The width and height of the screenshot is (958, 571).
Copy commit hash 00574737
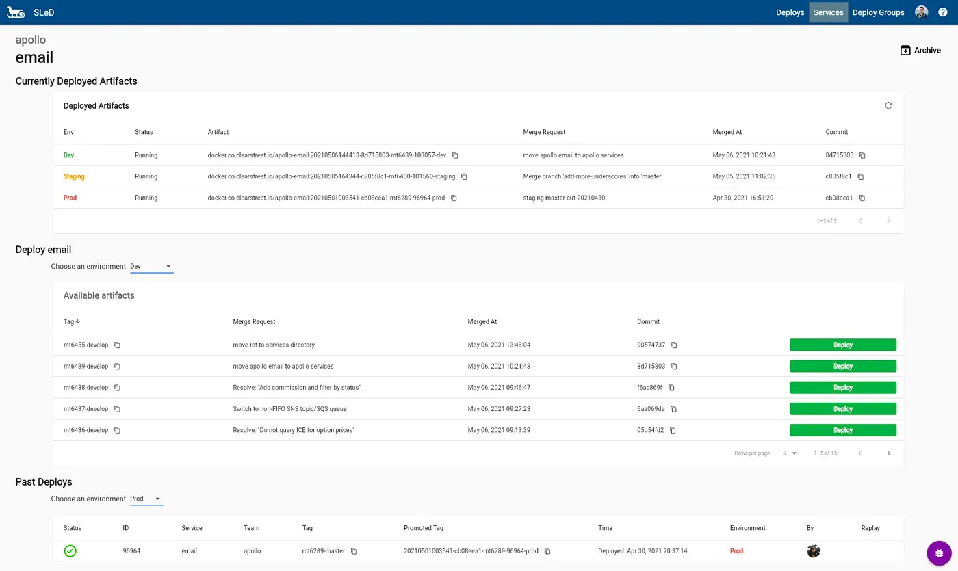[x=674, y=345]
